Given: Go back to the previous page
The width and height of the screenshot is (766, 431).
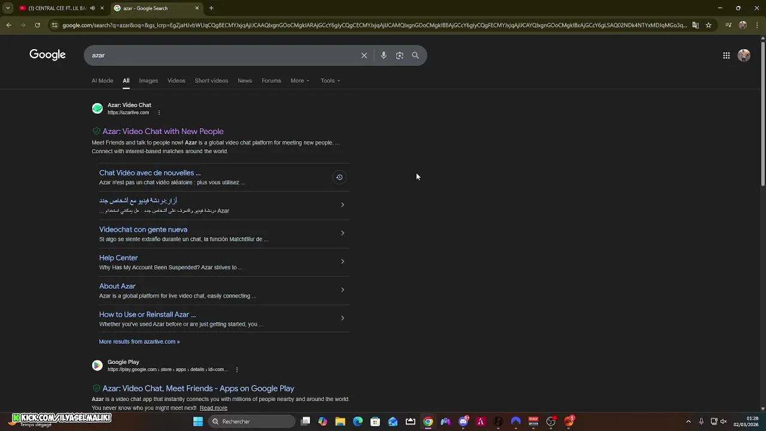Looking at the screenshot, I should [8, 25].
